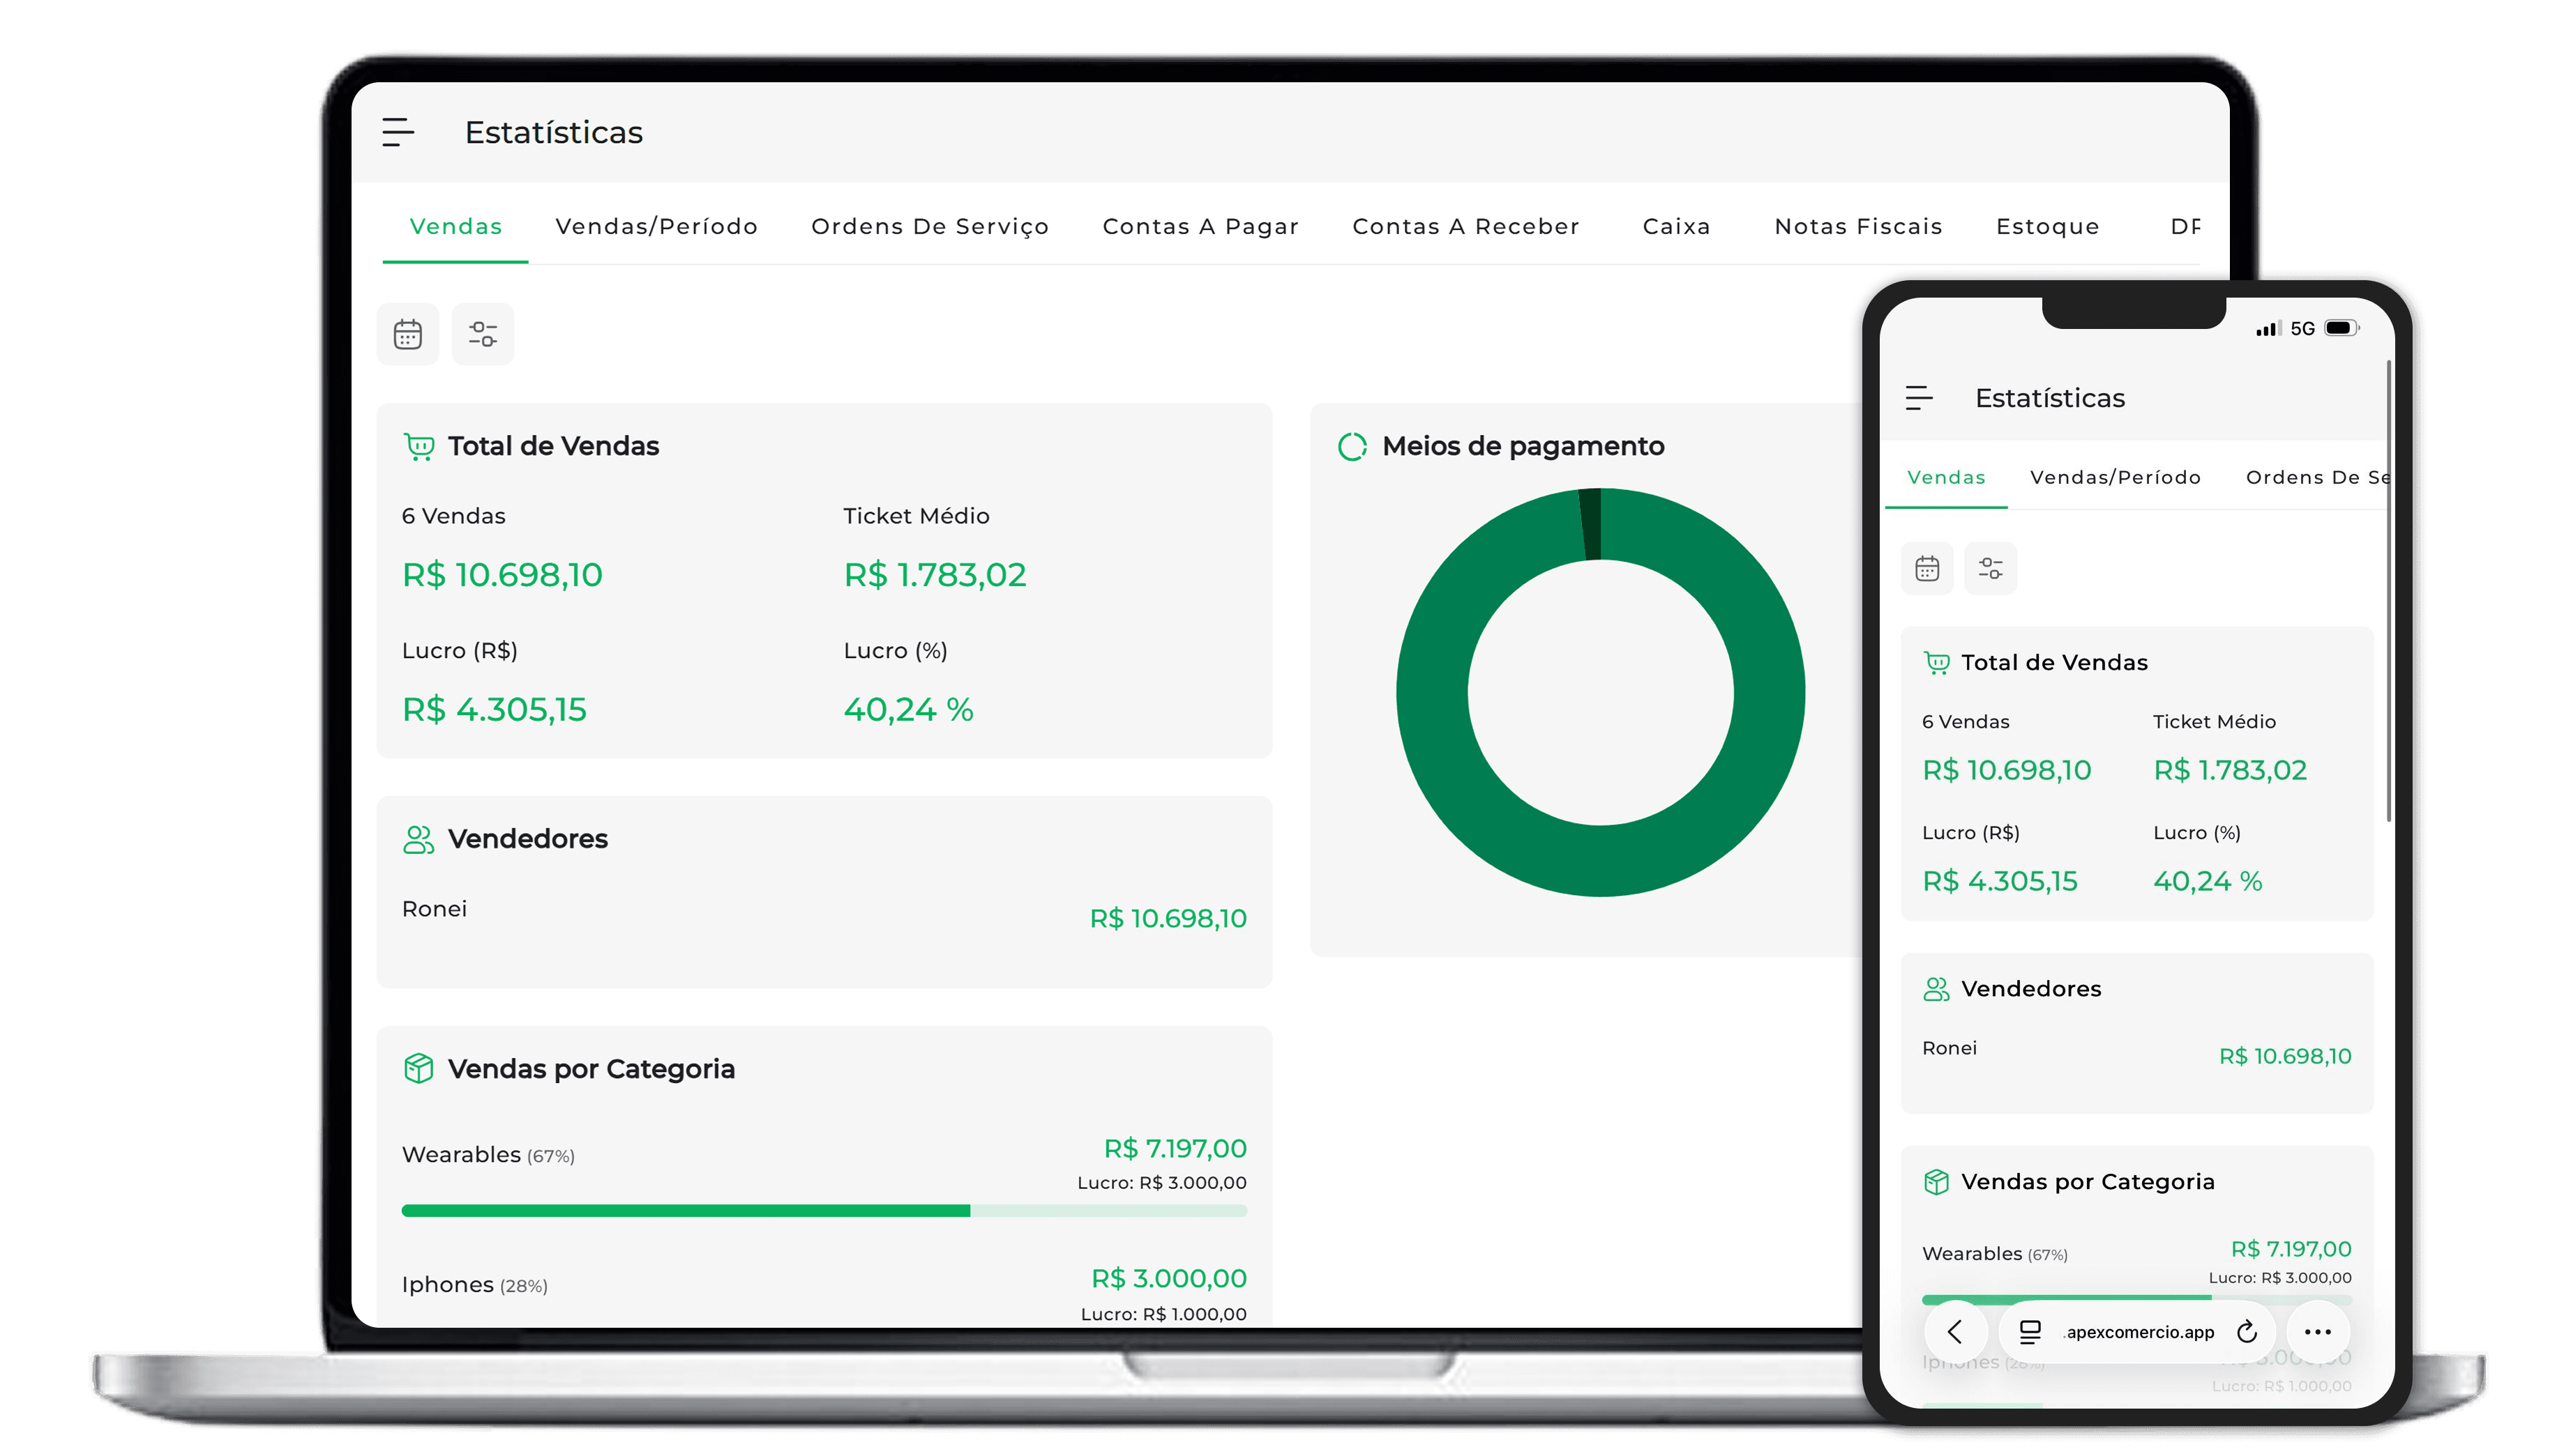Open the hamburger menu on phone
Viewport: 2564px width, 1456px height.
pos(1919,398)
